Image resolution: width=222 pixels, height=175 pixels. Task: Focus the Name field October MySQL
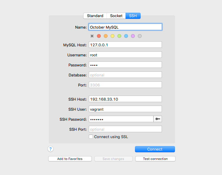[125, 27]
